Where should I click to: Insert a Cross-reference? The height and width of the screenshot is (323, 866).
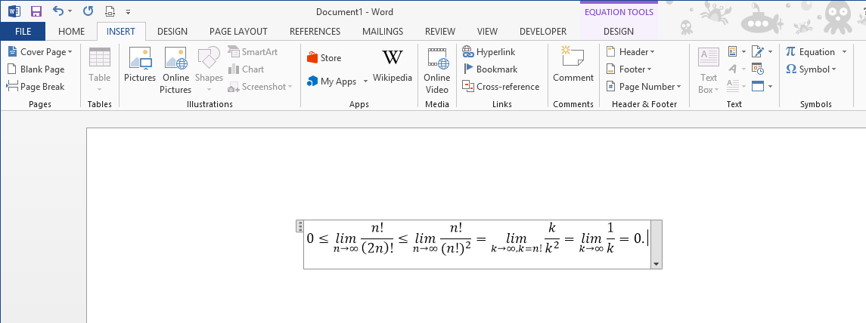coord(501,87)
